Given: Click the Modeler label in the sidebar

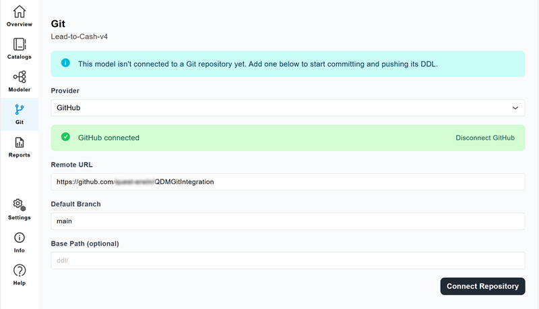Looking at the screenshot, I should point(20,90).
